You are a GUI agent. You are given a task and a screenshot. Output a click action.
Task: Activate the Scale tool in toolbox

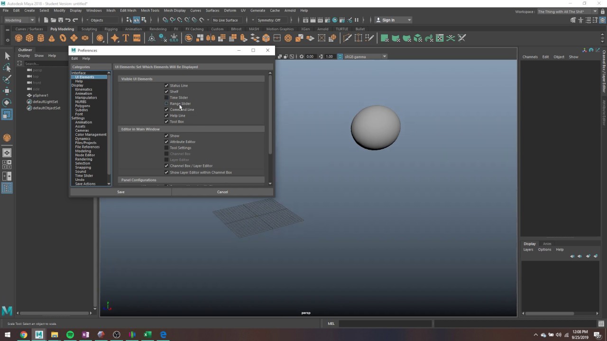[7, 114]
